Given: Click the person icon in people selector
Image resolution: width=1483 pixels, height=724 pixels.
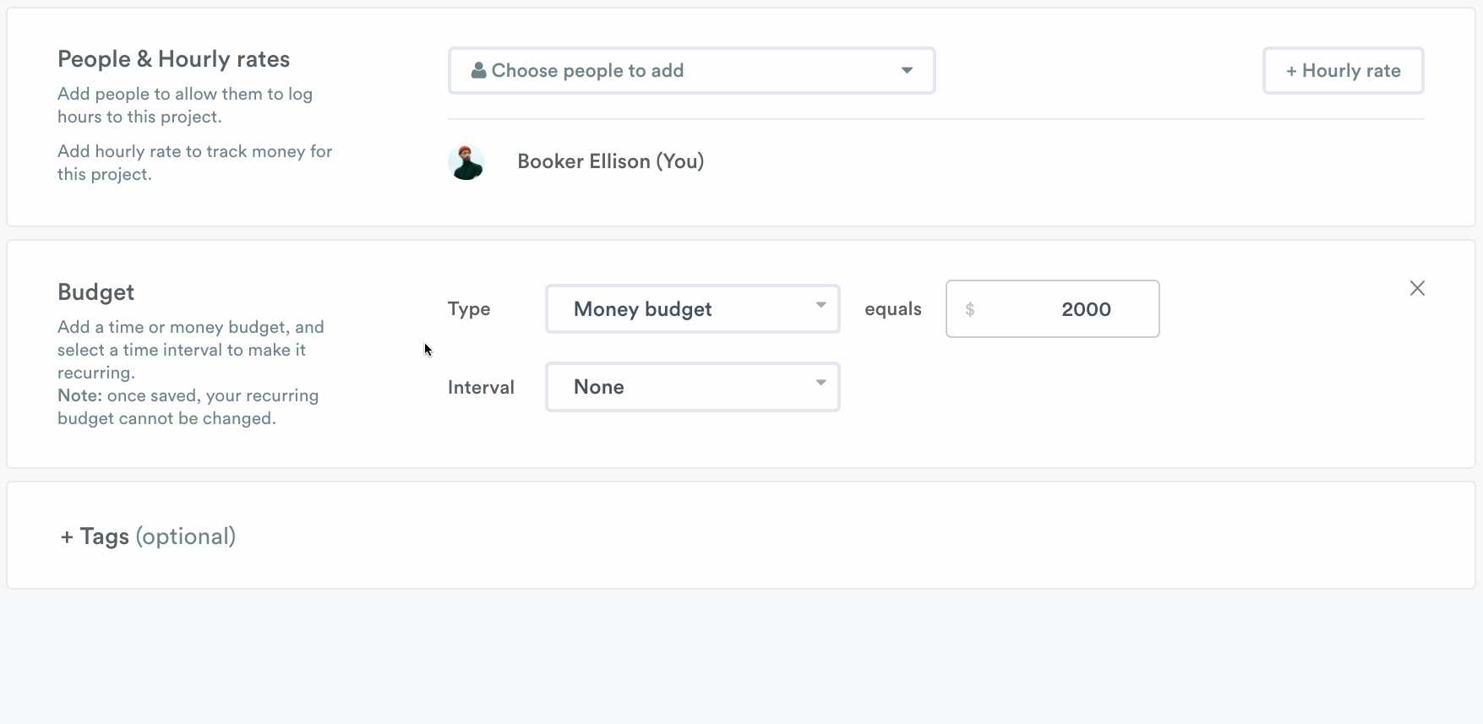Looking at the screenshot, I should (x=479, y=70).
